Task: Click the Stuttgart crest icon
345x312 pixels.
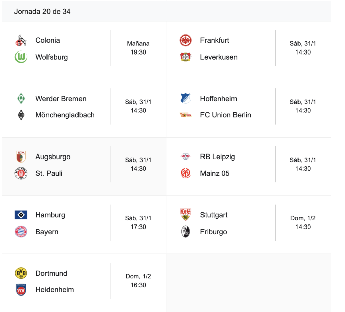Action: 186,215
